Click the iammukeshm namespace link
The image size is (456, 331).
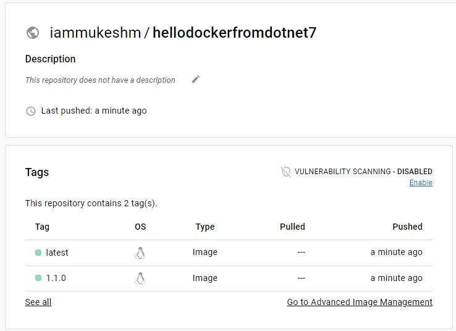coord(95,33)
